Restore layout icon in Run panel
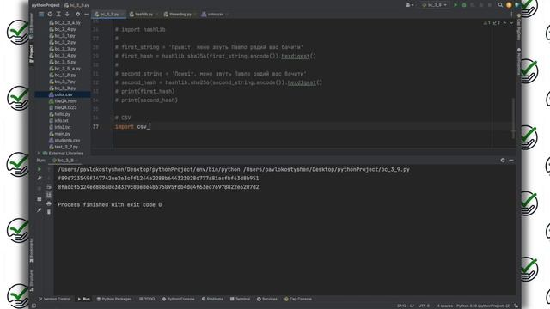The width and height of the screenshot is (550, 309). (x=40, y=199)
